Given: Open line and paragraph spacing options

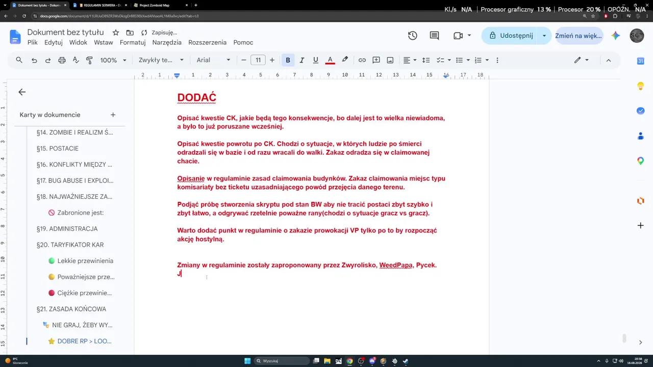Looking at the screenshot, I should tap(426, 60).
